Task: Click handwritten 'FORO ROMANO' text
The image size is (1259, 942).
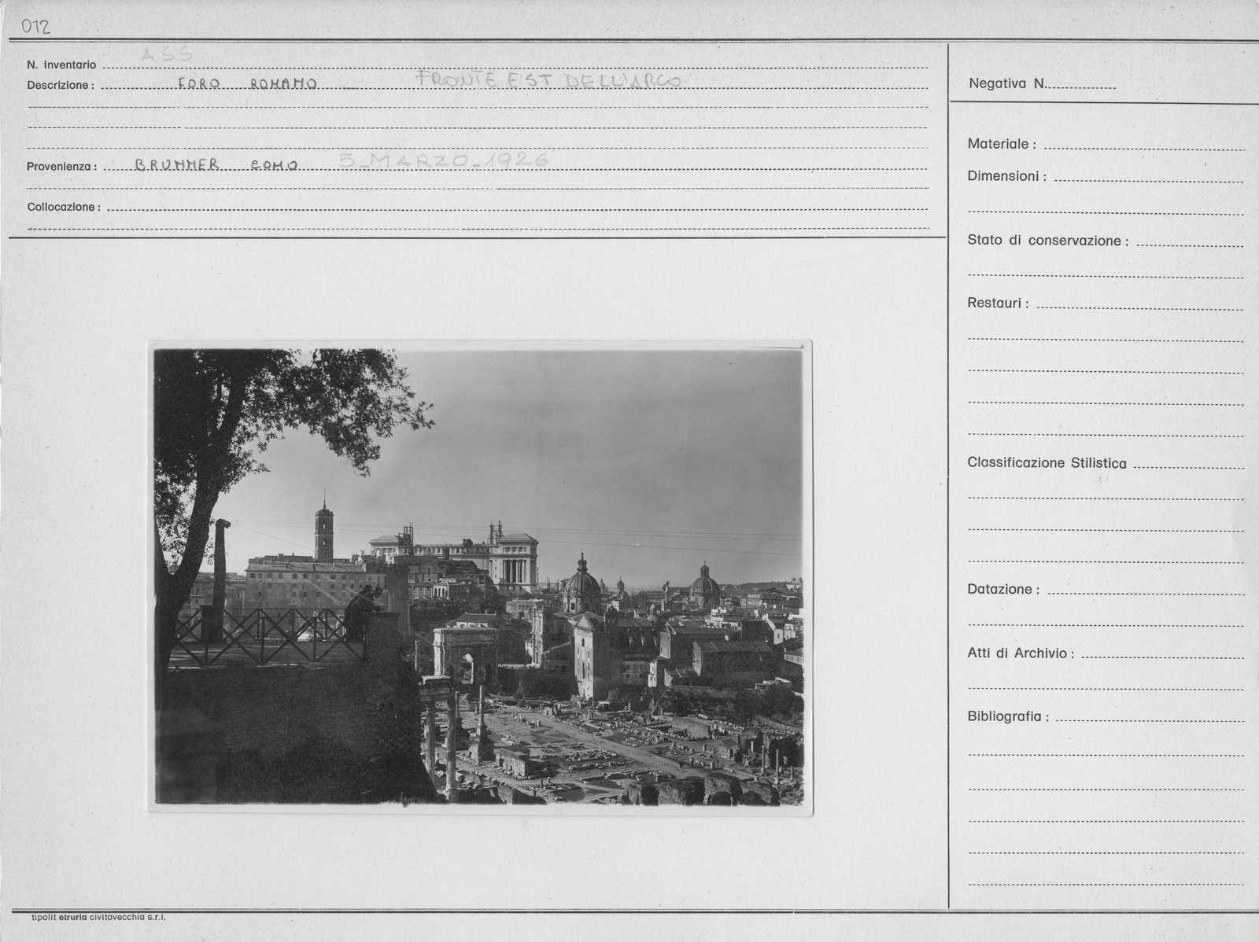Action: click(x=247, y=83)
